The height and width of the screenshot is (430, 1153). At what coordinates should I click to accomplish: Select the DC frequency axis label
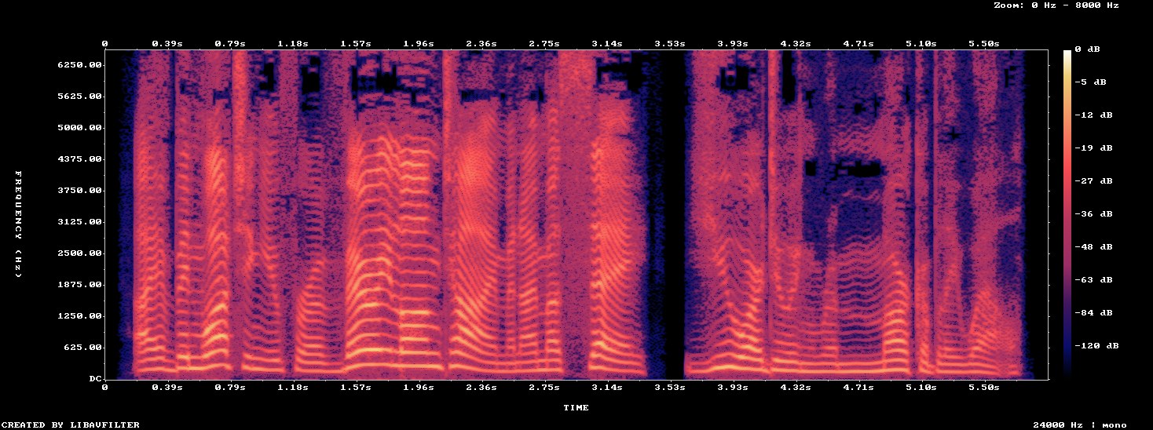[x=94, y=379]
